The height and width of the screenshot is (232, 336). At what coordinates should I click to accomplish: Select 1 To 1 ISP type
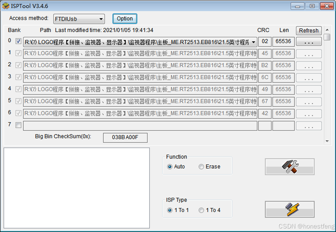tap(170, 210)
